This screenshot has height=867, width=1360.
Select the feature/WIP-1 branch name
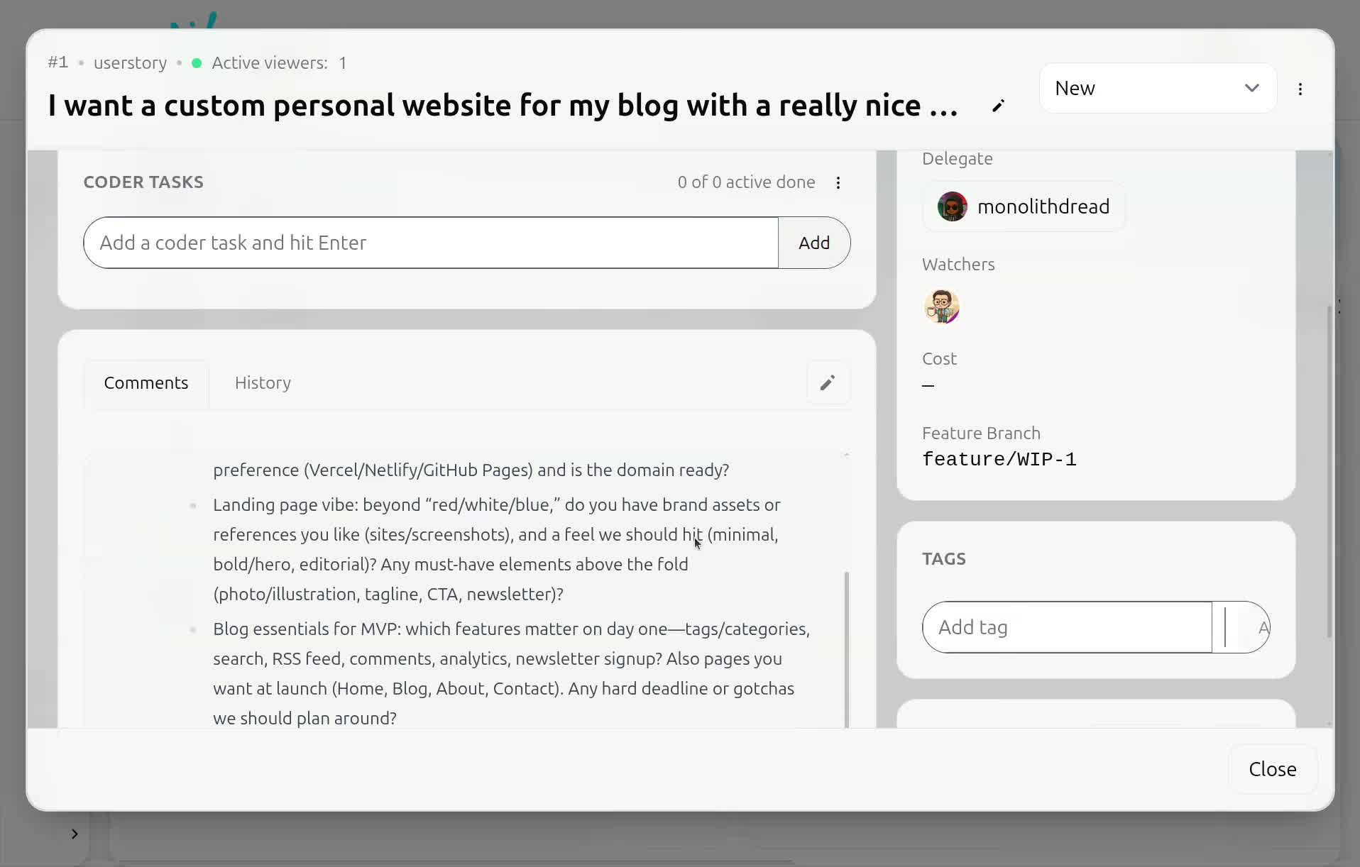999,459
